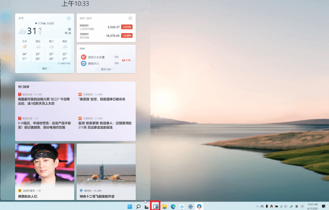Screen dimensions: 329x210
Task: Select Friday forecast 35°/26° column
Action: pyautogui.click(x=38, y=50)
